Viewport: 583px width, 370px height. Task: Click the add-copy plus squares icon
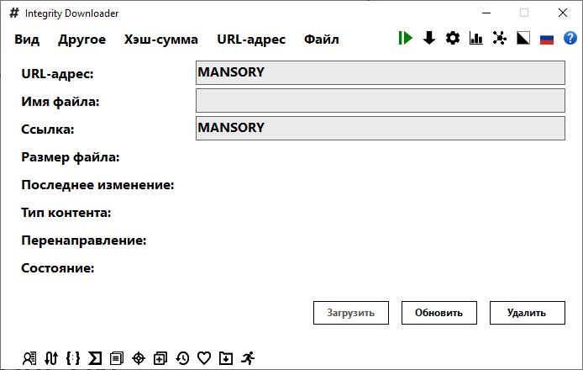click(x=160, y=358)
